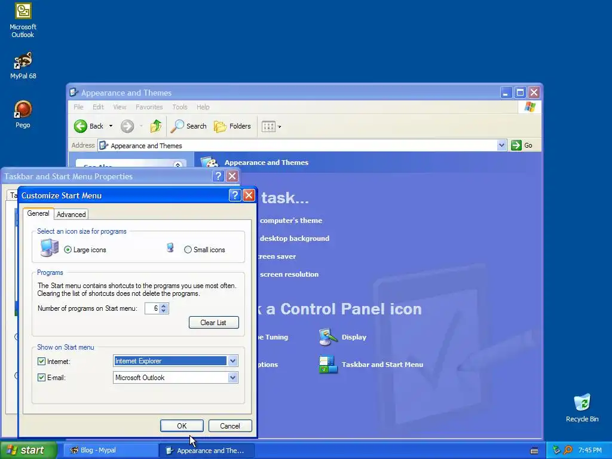
Task: Switch to Blog - Mypal taskbar button
Action: coord(110,451)
